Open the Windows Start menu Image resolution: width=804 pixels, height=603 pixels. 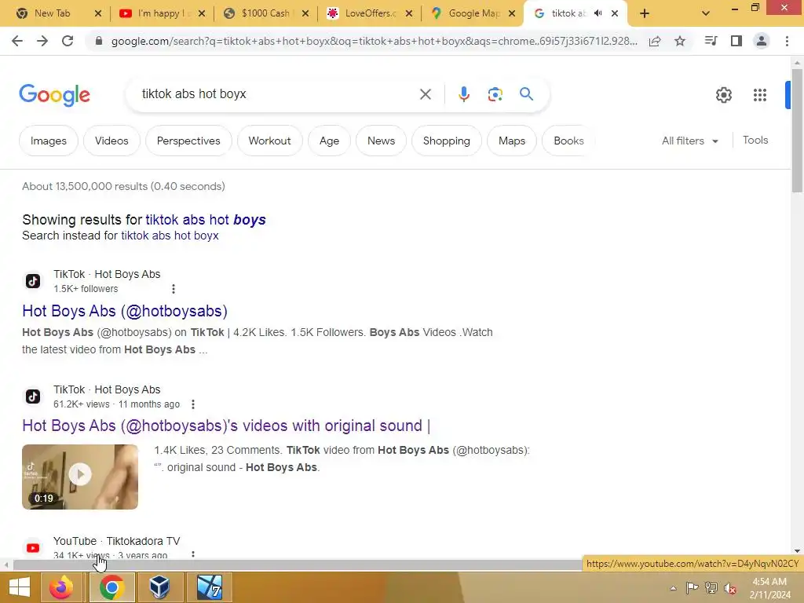click(19, 587)
